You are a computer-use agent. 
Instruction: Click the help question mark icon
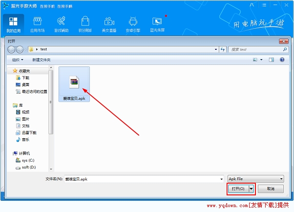tap(283, 60)
